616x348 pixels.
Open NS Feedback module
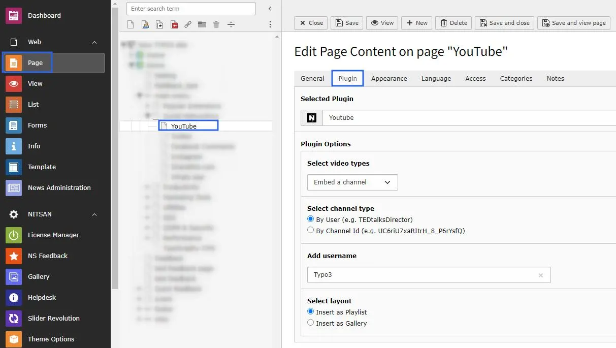tap(55, 256)
